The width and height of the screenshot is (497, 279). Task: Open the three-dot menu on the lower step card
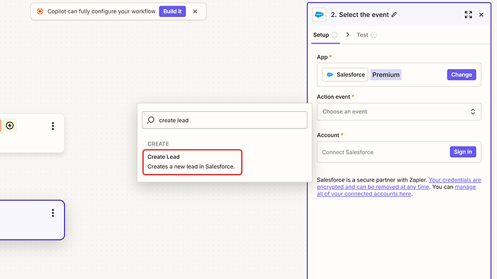pos(53,213)
